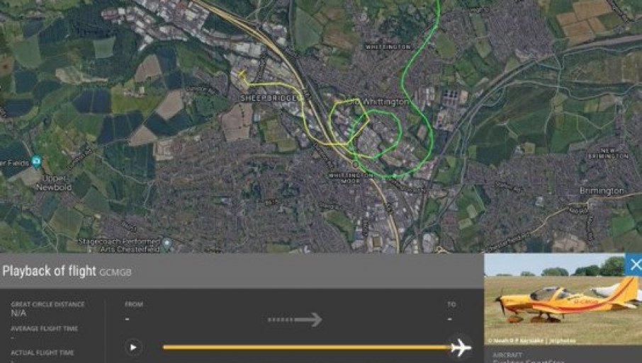Click the teal Fields map pin icon

click(36, 161)
